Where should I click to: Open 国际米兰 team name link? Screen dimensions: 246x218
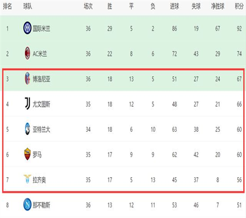42,28
